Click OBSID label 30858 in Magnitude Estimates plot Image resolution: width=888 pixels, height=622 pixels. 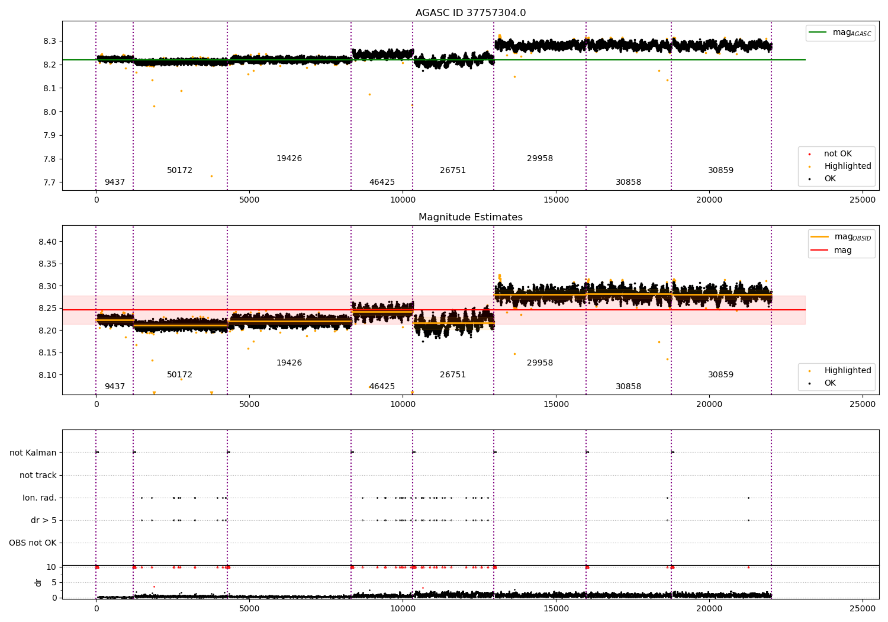(628, 387)
